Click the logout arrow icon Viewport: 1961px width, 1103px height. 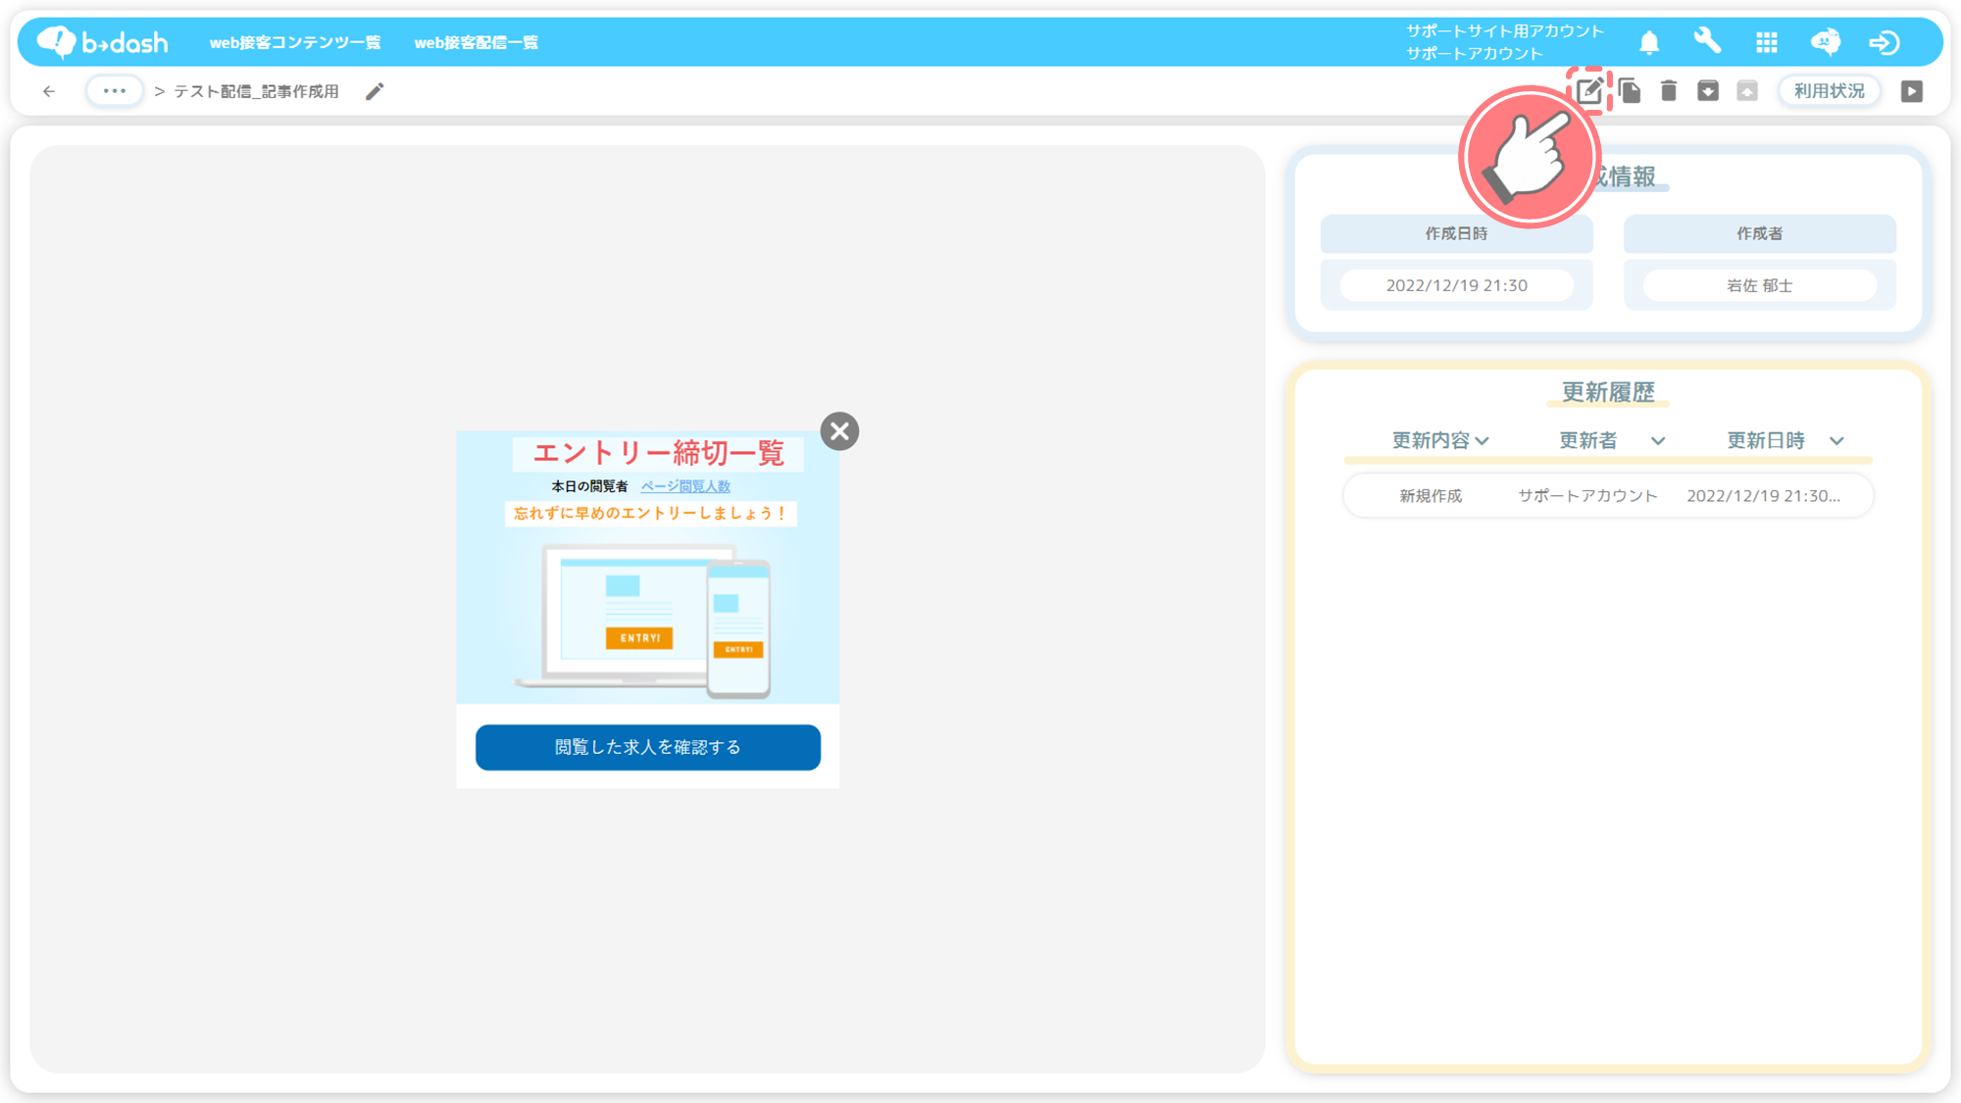pos(1884,42)
